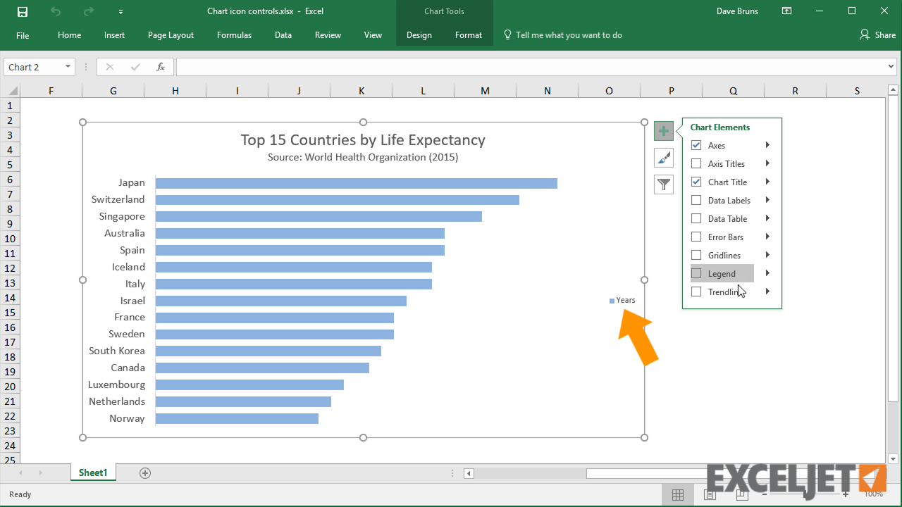Open the Customize Quick Access Toolbar dropdown
902x507 pixels.
pyautogui.click(x=120, y=11)
